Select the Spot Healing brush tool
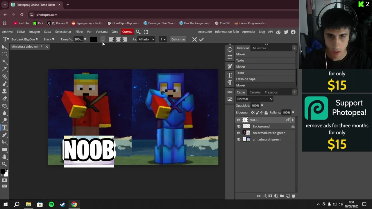The height and width of the screenshot is (209, 372). click(4, 77)
